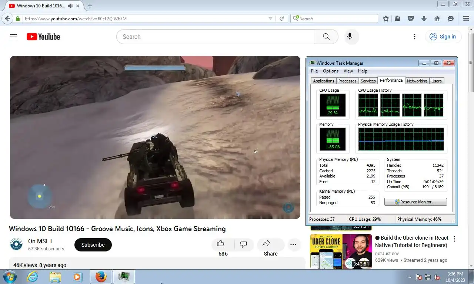Switch to Users tab
Image resolution: width=474 pixels, height=284 pixels.
pyautogui.click(x=437, y=81)
